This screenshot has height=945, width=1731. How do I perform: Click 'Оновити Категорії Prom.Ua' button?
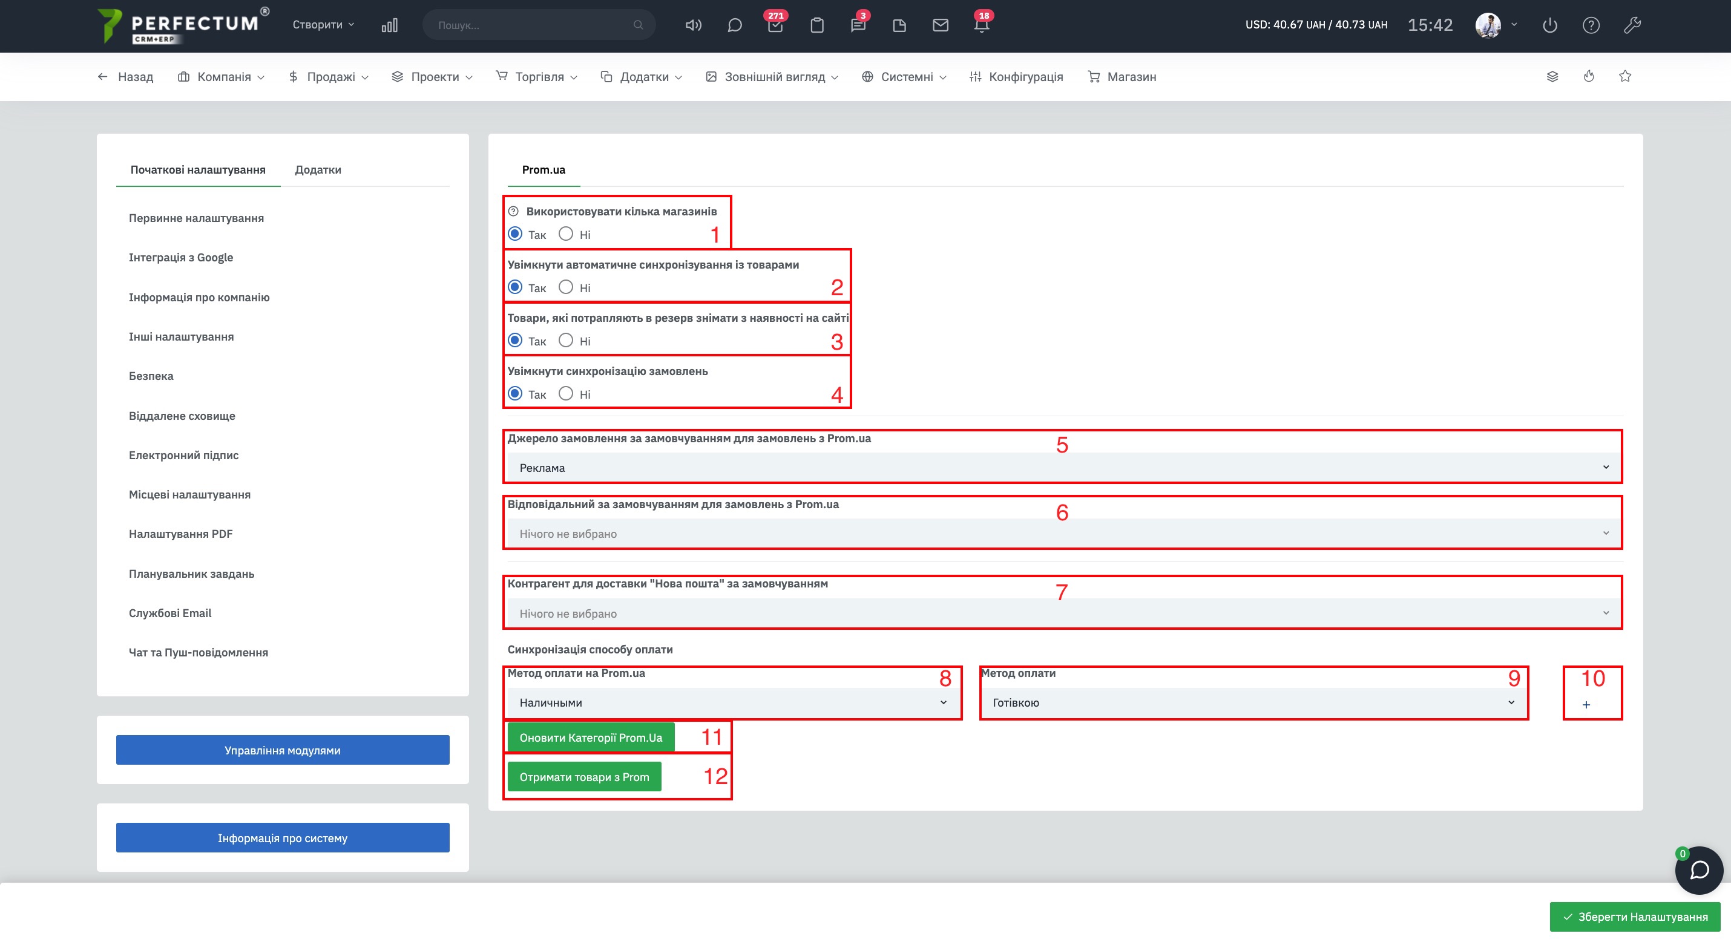coord(590,737)
